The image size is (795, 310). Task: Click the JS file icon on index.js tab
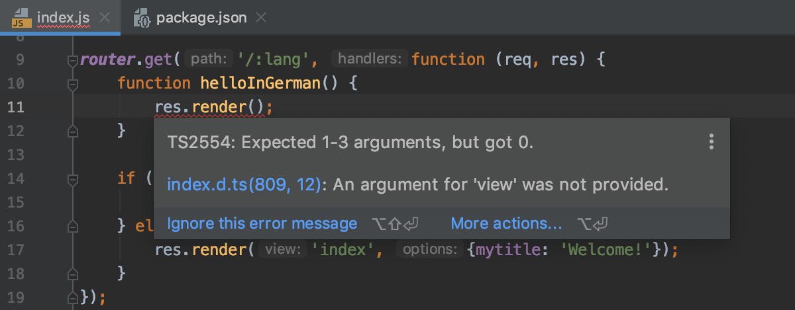(x=21, y=18)
